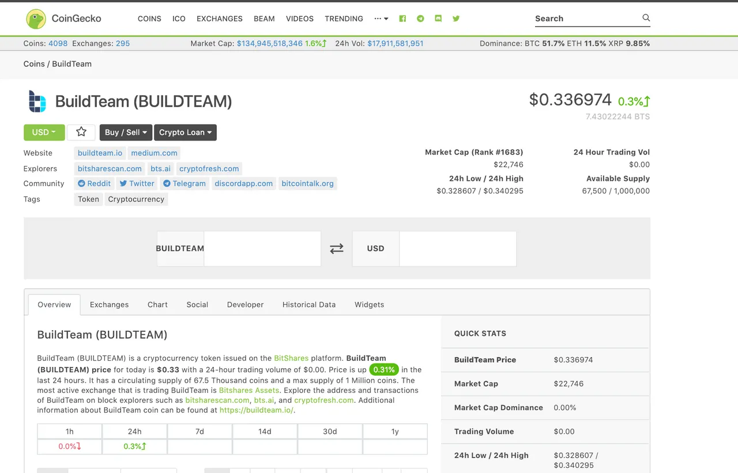738x473 pixels.
Task: Click the CoinGecko gecko logo
Action: [36, 18]
